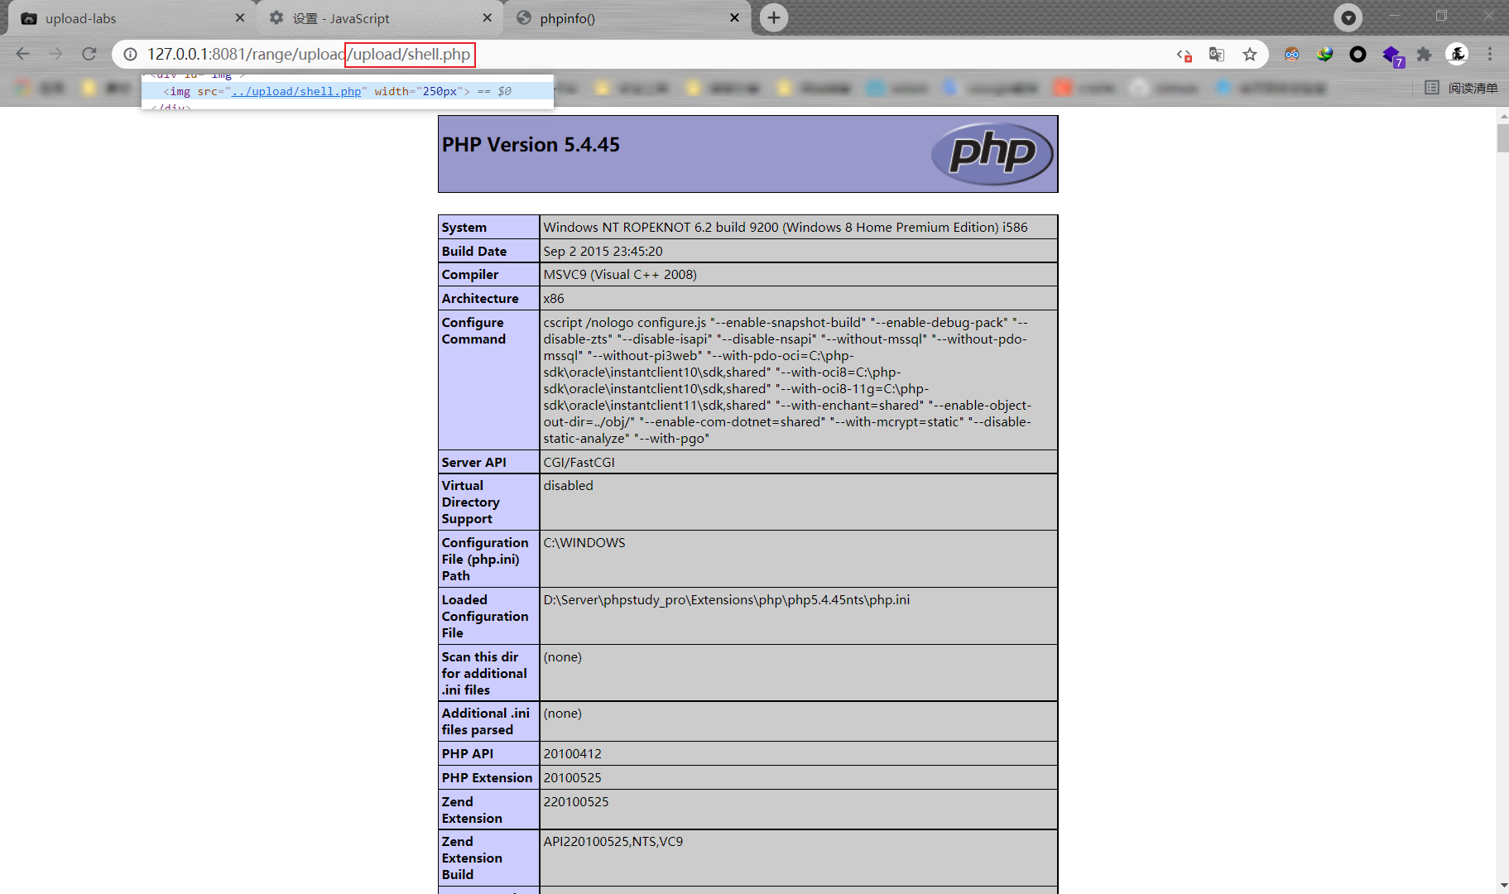Click the Windows NT ROPEKNOT system value
Screen dimensions: 1509x894
[x=786, y=228]
